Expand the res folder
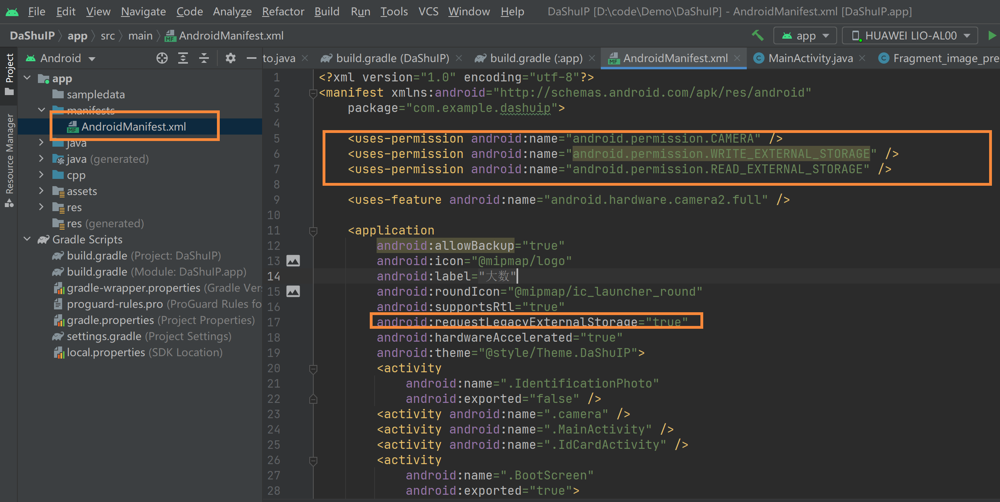 [41, 207]
